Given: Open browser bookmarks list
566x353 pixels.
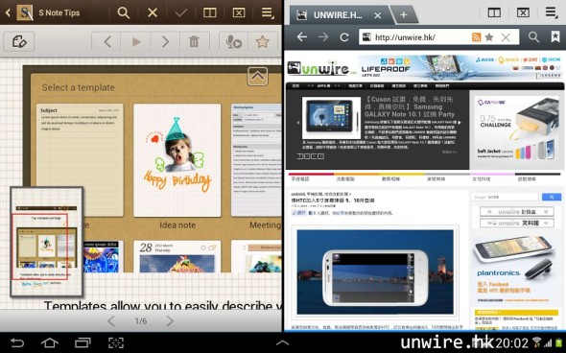Looking at the screenshot, I should [x=555, y=36].
